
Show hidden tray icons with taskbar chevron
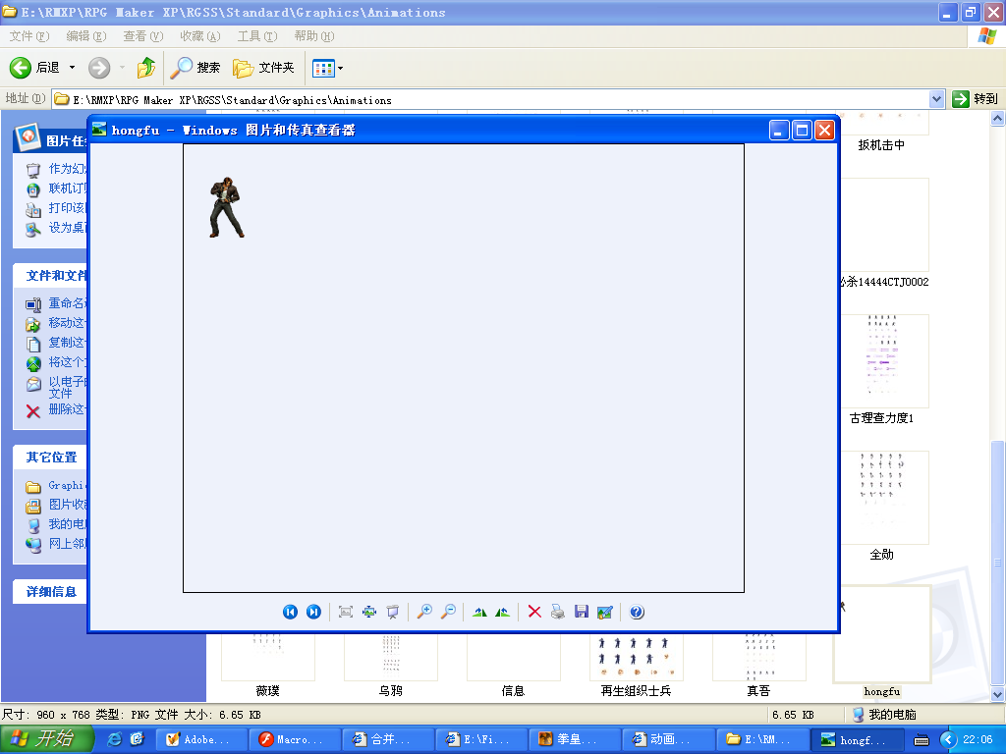coord(948,739)
